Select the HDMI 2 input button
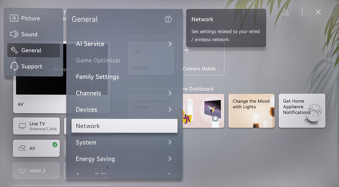This screenshot has height=187, width=339. (36, 171)
